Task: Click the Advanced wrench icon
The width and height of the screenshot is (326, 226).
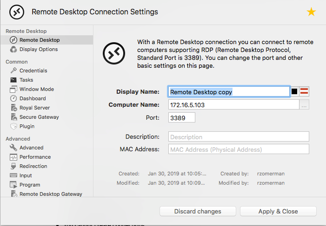Action: coord(13,148)
